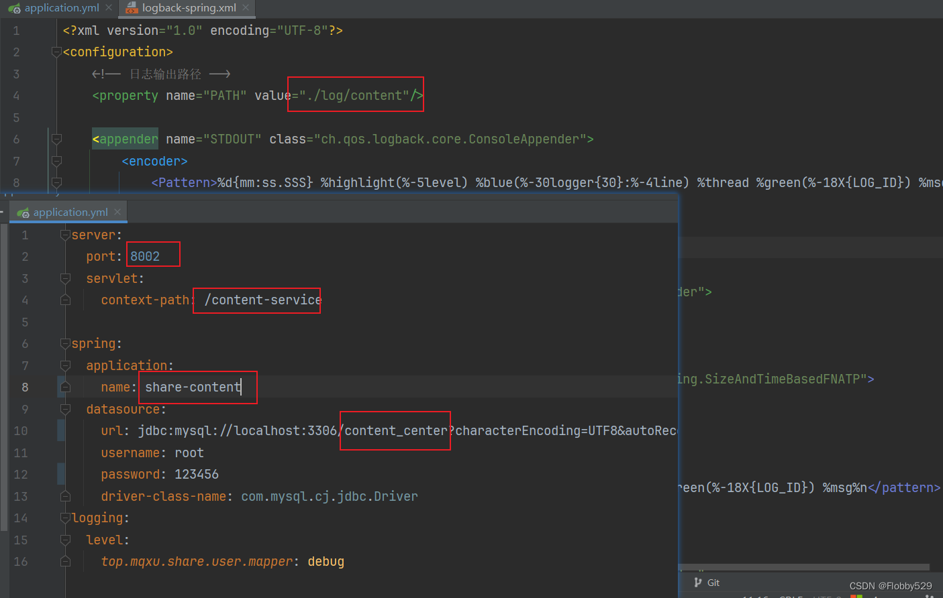Click the fold end marker on mapper debug line
This screenshot has height=598, width=943.
(65, 562)
